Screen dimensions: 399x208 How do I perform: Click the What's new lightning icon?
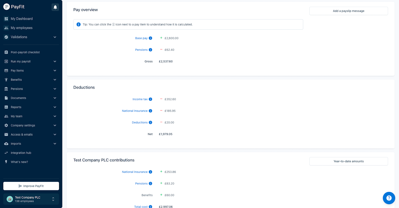[x=6, y=162]
